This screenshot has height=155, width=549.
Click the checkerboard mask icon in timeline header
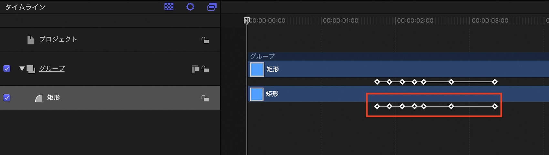click(169, 7)
